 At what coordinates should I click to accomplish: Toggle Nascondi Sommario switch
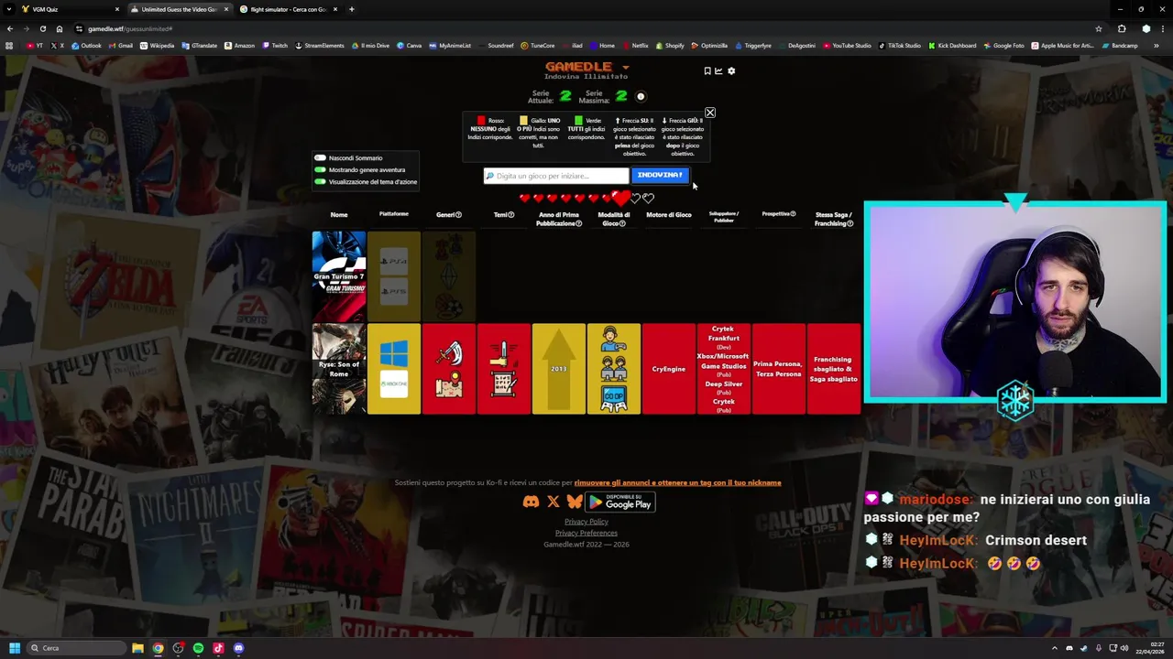coord(320,158)
